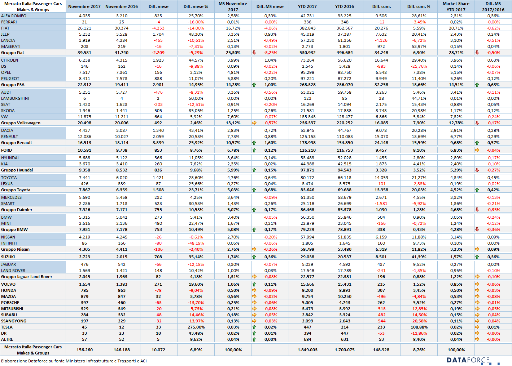512x366 pixels.
Task: Click Gruppo Jaguar Land Rover arrow in Diff. MS 2017/2016
Action: [477, 277]
